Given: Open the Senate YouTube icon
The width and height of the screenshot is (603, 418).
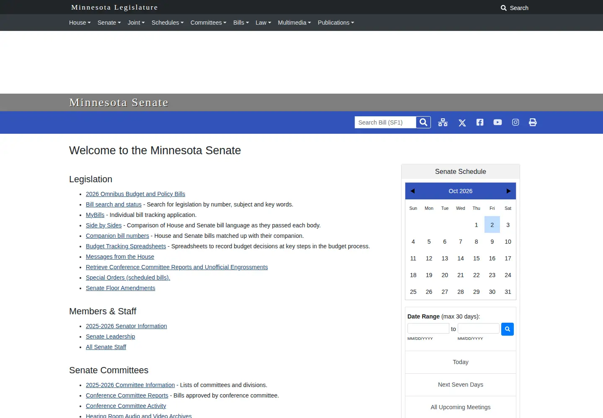Looking at the screenshot, I should point(497,122).
